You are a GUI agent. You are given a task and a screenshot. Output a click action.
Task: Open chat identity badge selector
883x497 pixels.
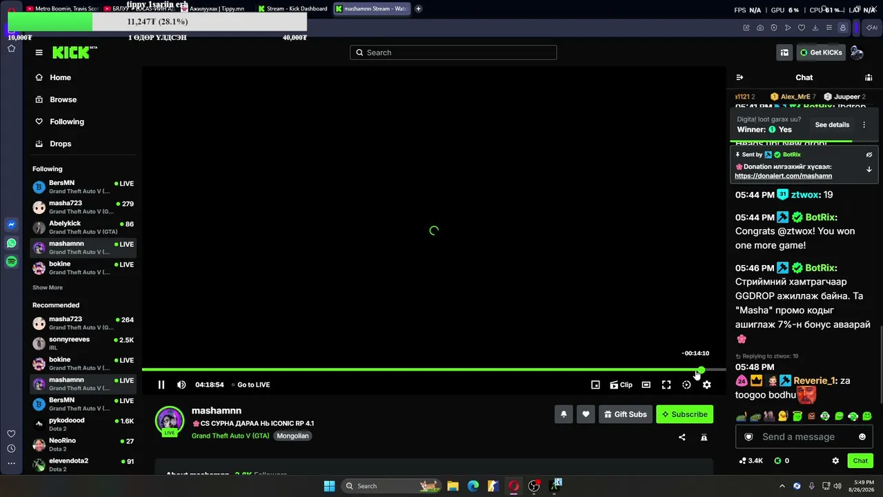(748, 437)
